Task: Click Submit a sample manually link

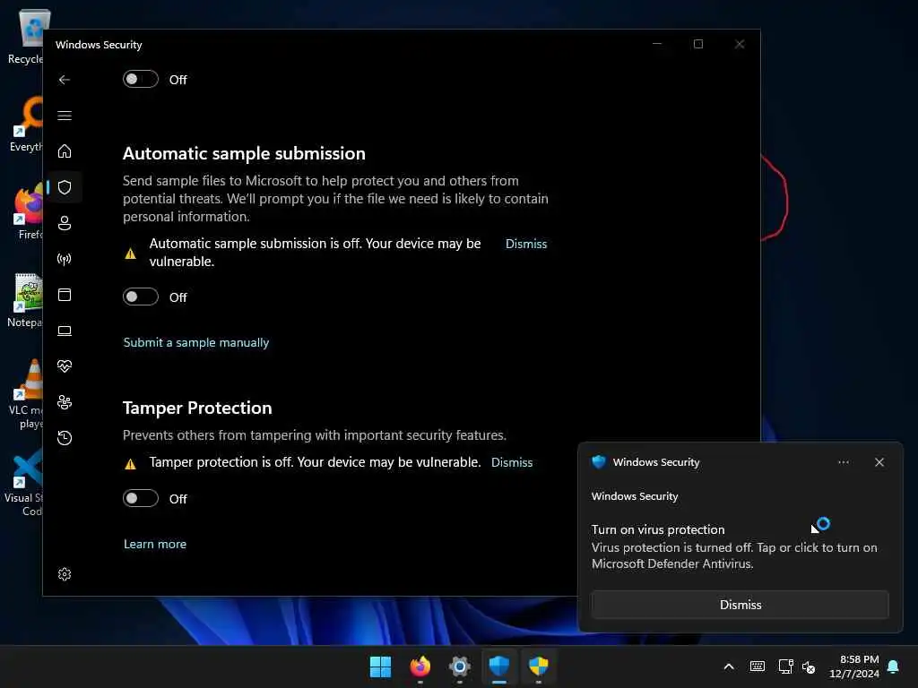Action: [196, 342]
